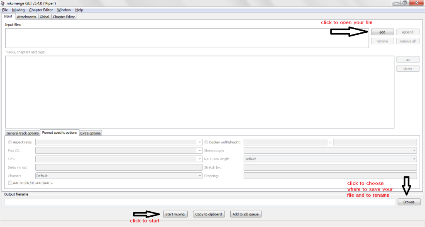The image size is (425, 227).
Task: Expand the Aspect ratio dropdown
Action: coord(200,142)
